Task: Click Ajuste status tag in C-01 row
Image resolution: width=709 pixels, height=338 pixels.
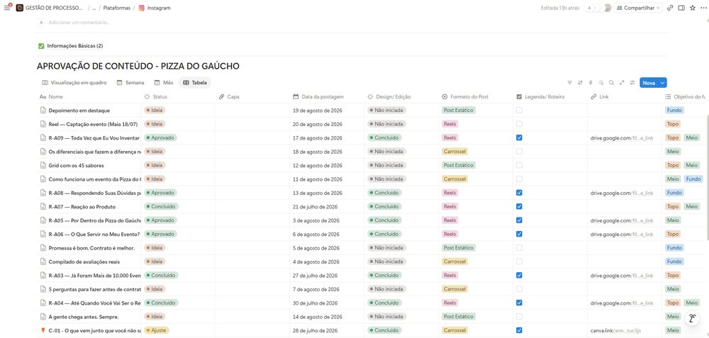Action: pyautogui.click(x=157, y=330)
